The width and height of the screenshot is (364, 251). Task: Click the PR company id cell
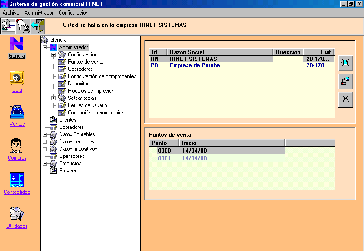tap(155, 65)
